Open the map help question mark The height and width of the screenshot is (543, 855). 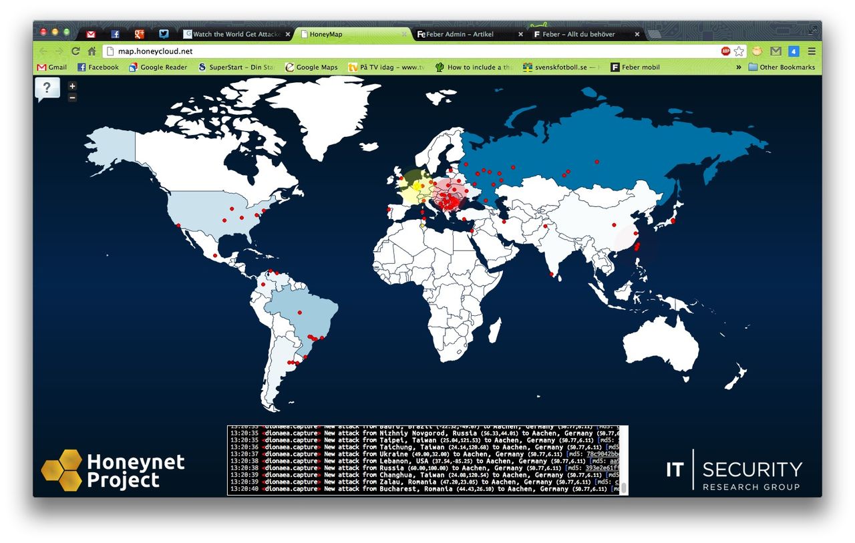point(47,88)
